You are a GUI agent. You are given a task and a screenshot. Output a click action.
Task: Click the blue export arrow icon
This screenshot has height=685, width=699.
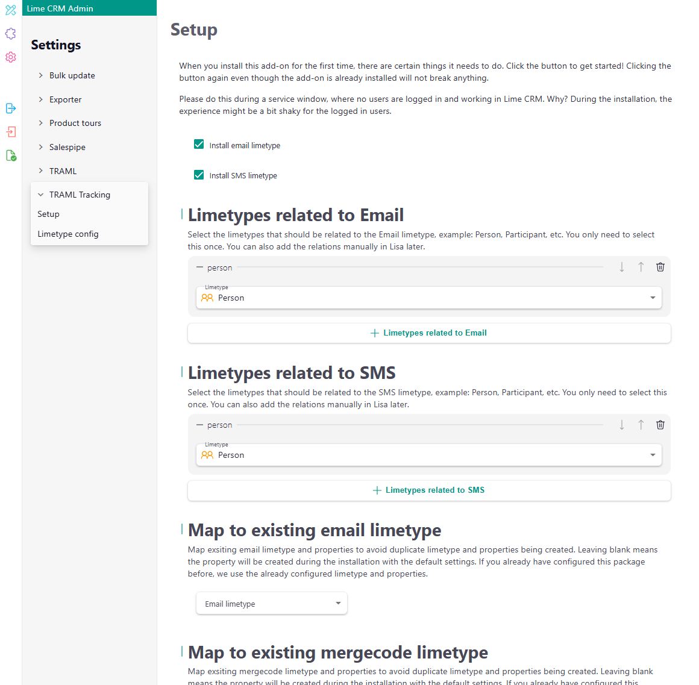[11, 108]
